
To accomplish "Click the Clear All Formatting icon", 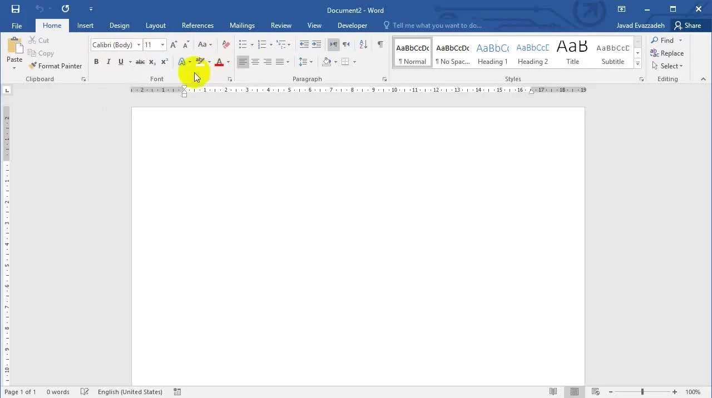I will click(226, 44).
